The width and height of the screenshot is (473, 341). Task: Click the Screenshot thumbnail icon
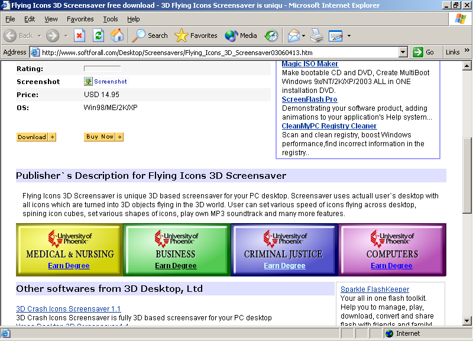click(88, 81)
